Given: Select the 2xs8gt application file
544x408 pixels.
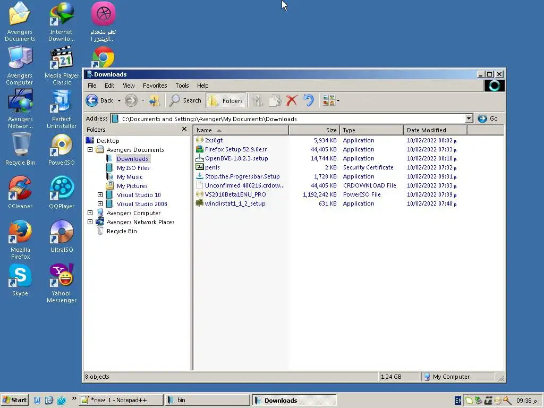Looking at the screenshot, I should coord(214,140).
